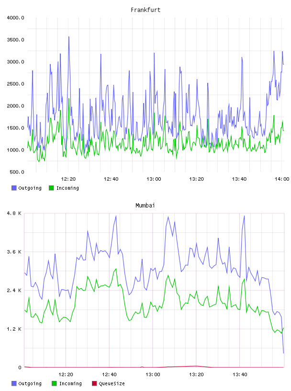Screen dimensions: 291x391
Task: Click the 13:20 time label on the Frankfurt chart
Action: click(x=197, y=179)
